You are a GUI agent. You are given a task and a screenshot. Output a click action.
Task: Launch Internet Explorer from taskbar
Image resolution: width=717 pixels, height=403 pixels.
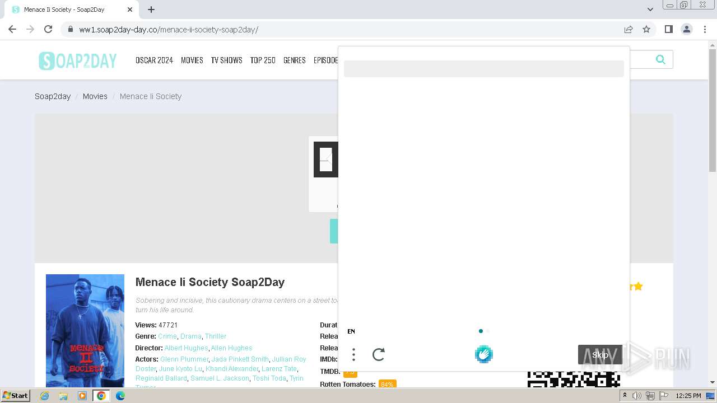(45, 396)
